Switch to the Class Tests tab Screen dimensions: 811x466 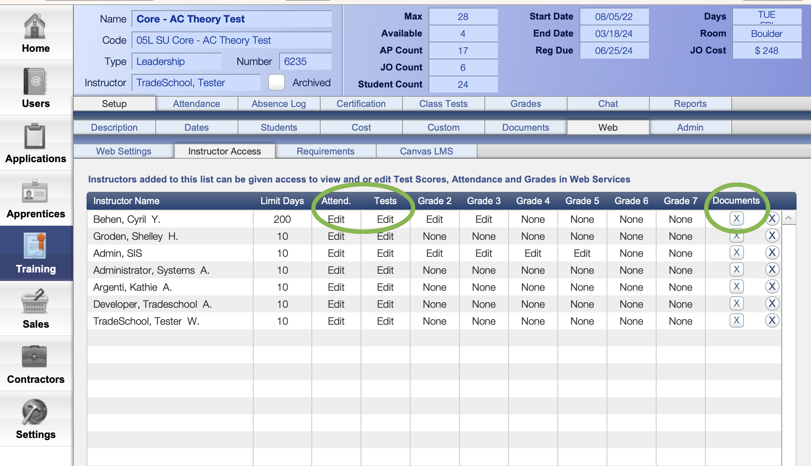(443, 104)
